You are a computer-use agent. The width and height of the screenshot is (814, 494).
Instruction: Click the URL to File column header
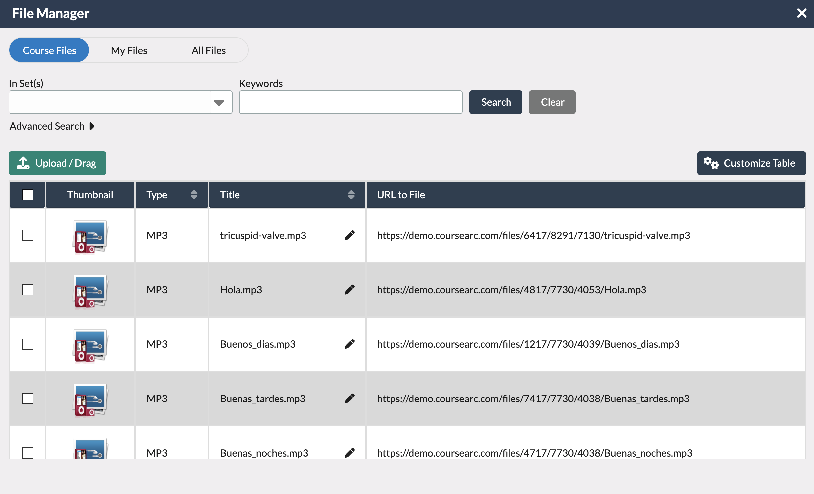(585, 195)
